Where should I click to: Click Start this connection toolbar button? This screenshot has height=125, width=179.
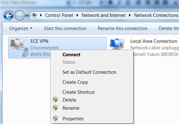click(65, 28)
